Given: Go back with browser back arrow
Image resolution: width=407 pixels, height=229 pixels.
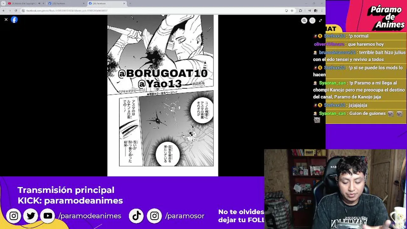Looking at the screenshot, I should coord(3,10).
